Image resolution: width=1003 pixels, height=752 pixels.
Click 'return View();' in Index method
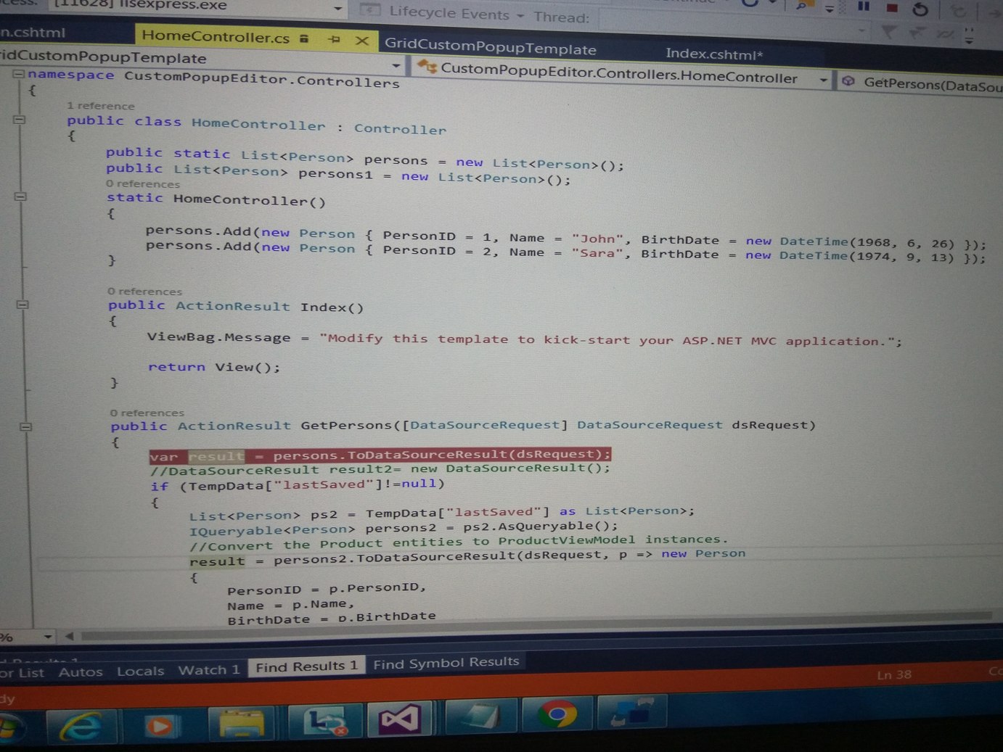tap(214, 367)
